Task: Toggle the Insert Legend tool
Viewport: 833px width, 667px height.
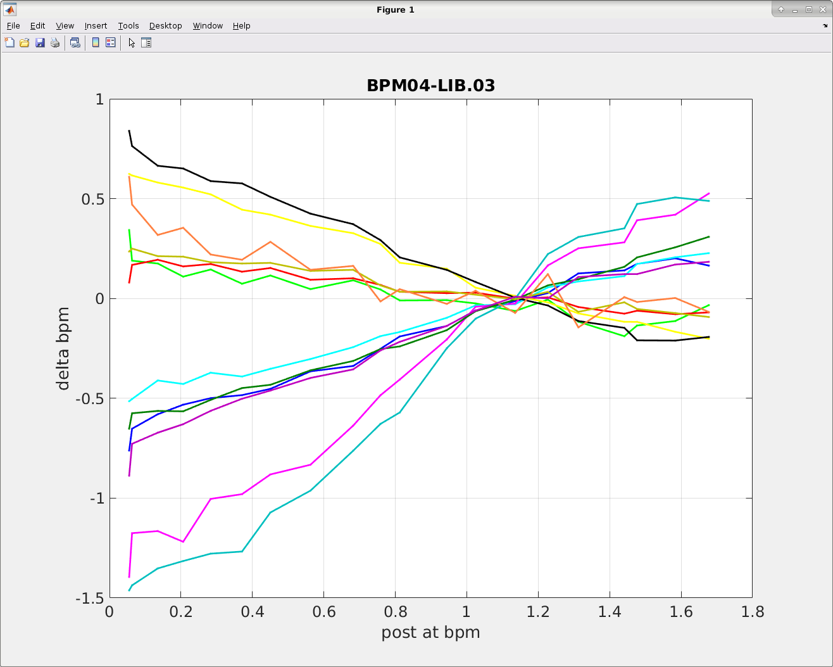Action: coord(111,43)
